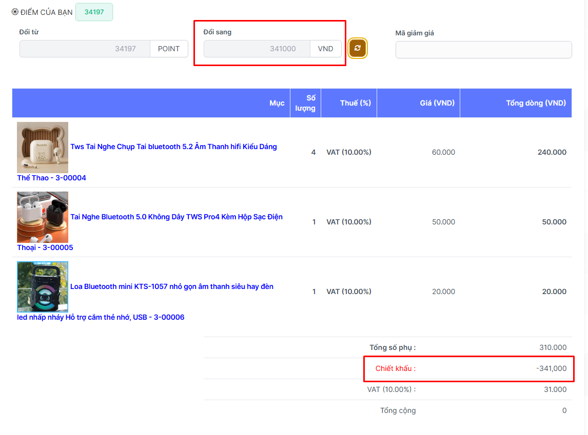Click the Giá (VND) column header
The height and width of the screenshot is (435, 588).
pyautogui.click(x=437, y=103)
